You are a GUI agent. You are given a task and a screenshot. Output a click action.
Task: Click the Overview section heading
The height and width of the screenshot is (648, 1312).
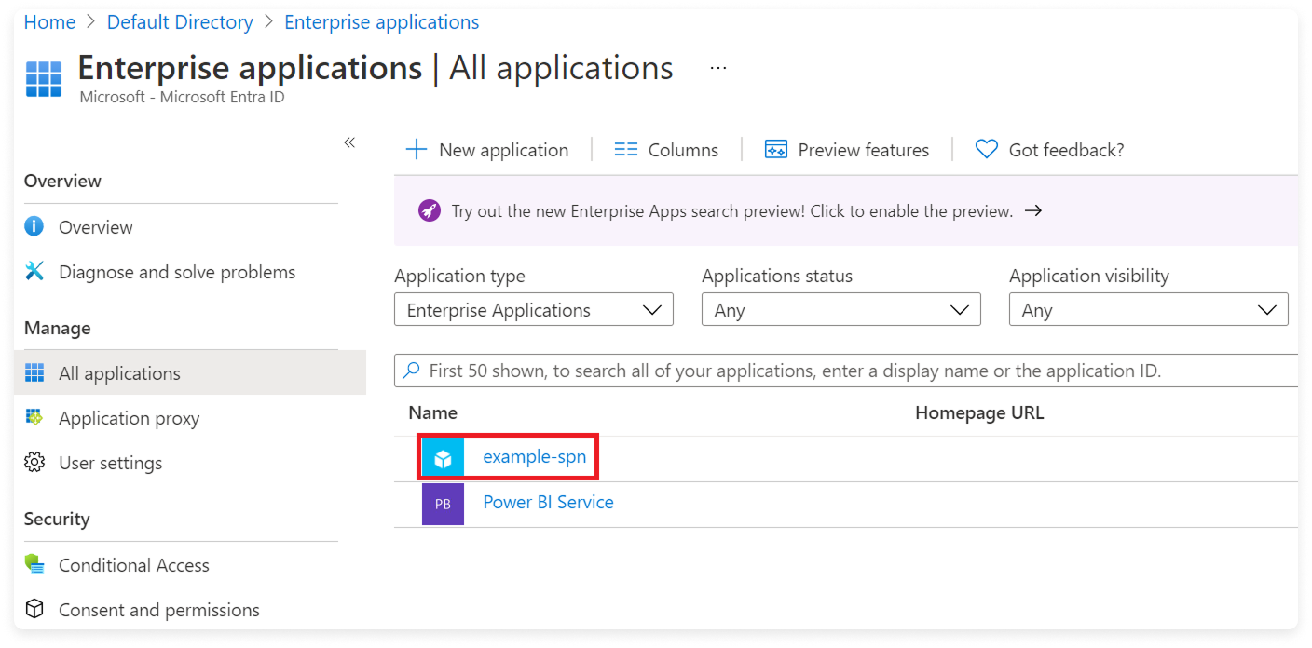click(62, 181)
